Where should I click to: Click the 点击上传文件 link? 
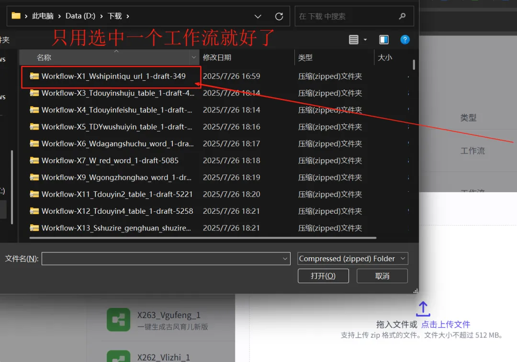point(445,324)
